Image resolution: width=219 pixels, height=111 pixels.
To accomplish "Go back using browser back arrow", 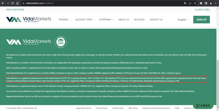I will (x=3, y=3).
